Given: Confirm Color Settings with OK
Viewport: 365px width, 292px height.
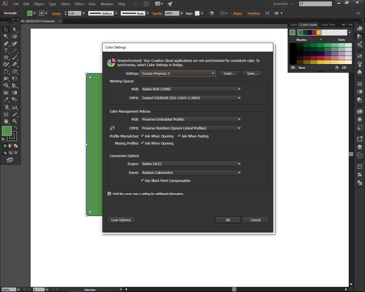Looking at the screenshot, I should tap(228, 220).
